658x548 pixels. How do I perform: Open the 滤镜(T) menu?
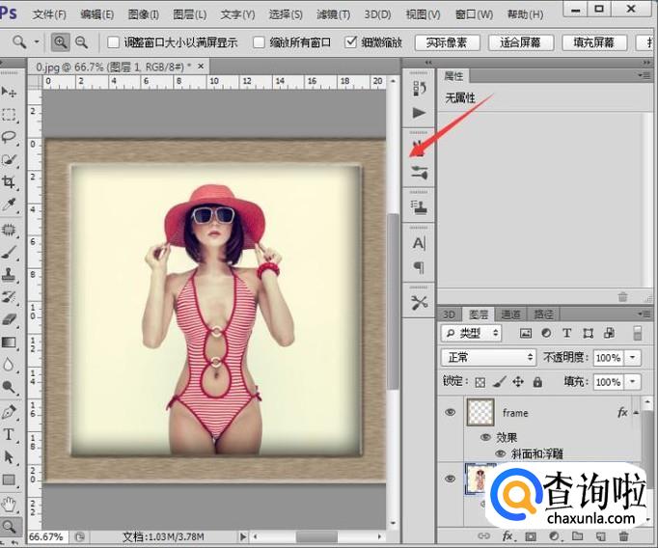tap(333, 14)
